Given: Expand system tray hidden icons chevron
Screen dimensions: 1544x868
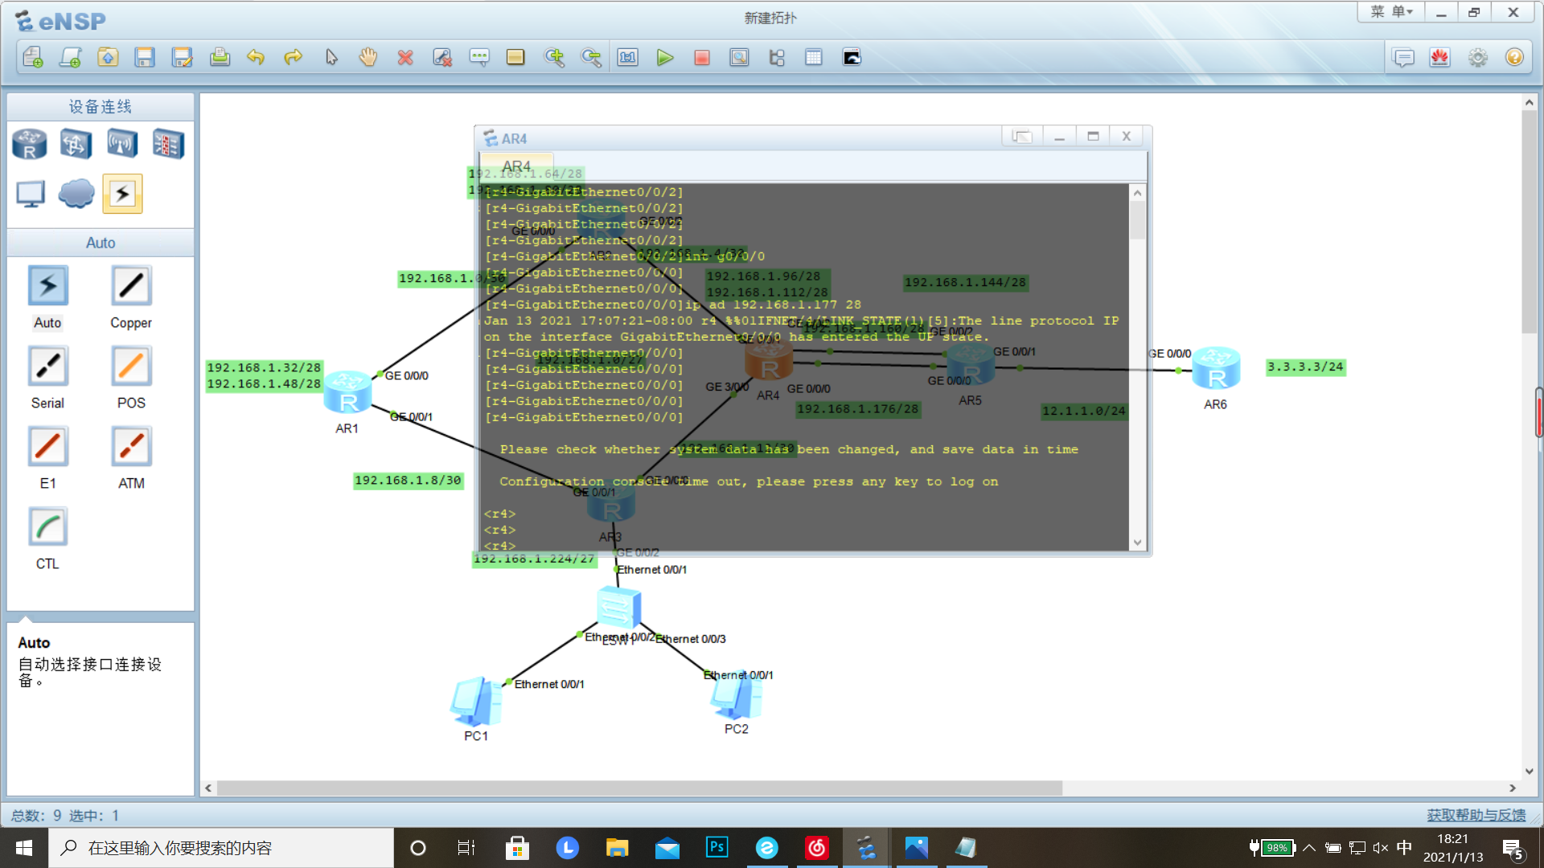Looking at the screenshot, I should pos(1309,848).
